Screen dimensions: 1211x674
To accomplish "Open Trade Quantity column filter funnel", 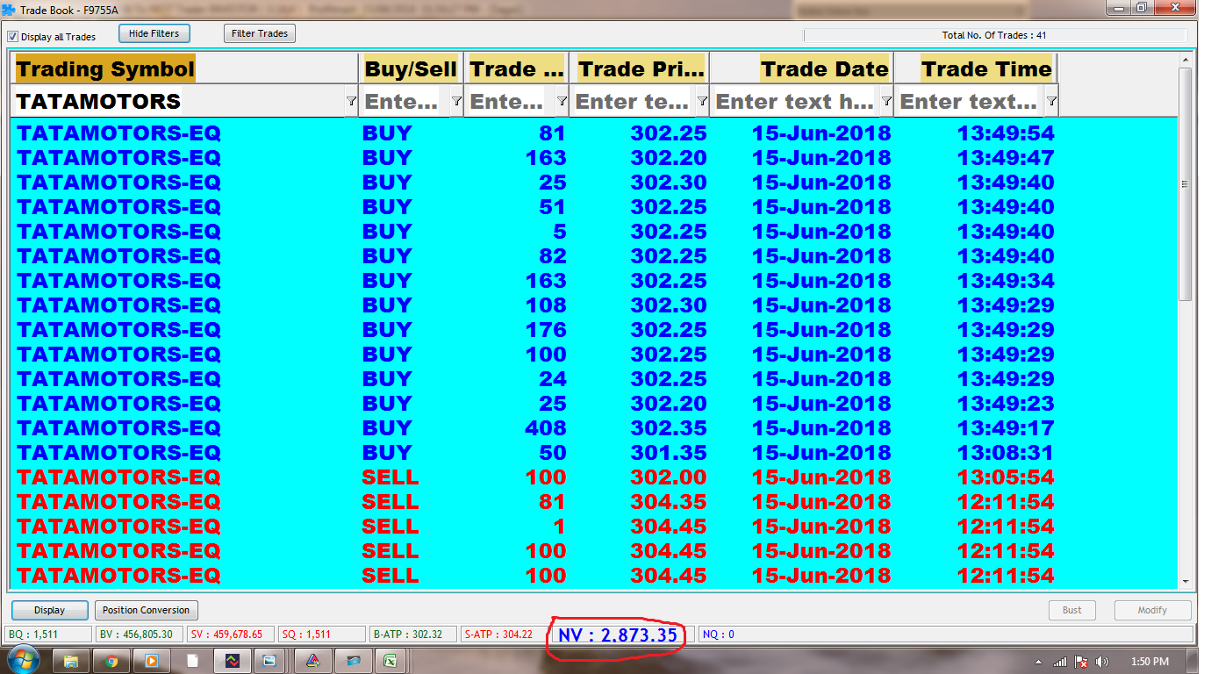I will [x=562, y=102].
